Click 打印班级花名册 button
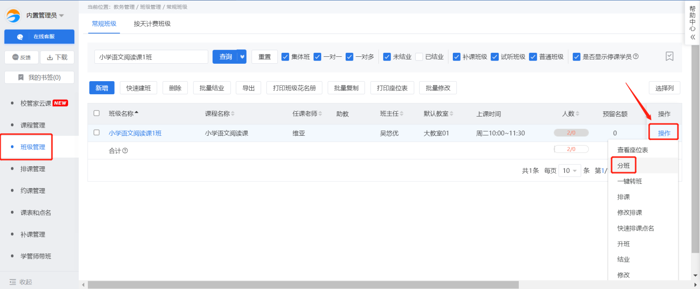The image size is (700, 289). pos(294,88)
